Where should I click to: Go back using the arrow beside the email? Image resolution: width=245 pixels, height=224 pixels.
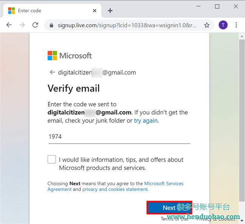coord(53,72)
